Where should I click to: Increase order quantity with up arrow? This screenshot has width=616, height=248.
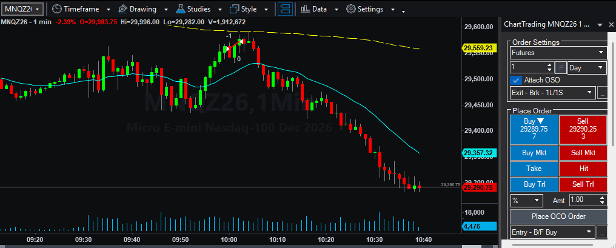click(549, 65)
